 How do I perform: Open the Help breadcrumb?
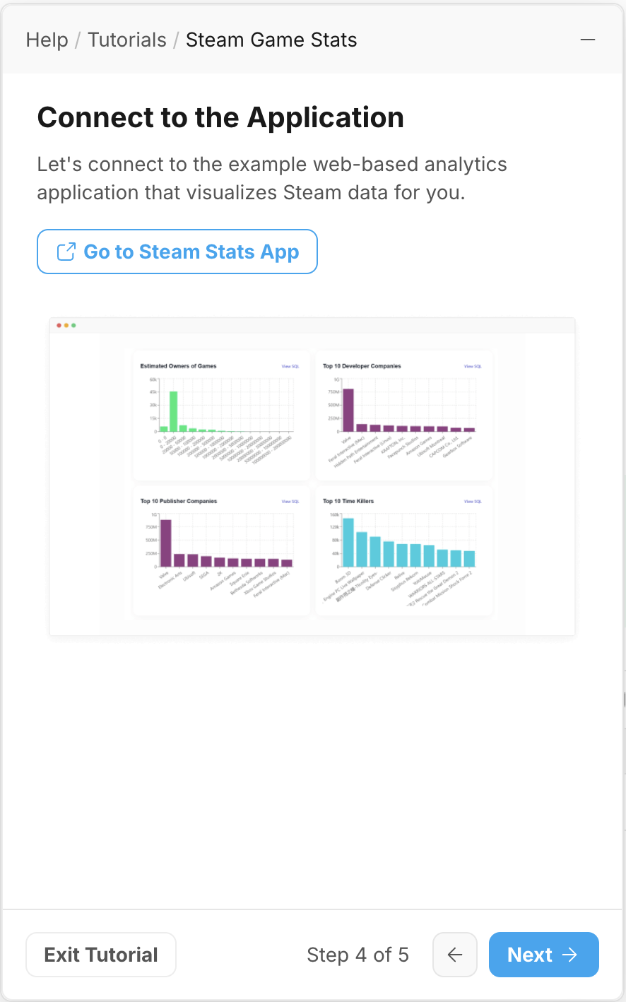tap(47, 40)
